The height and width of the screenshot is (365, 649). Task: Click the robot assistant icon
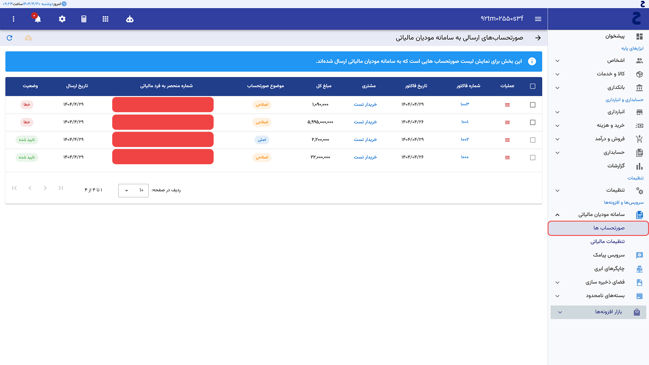[x=130, y=19]
